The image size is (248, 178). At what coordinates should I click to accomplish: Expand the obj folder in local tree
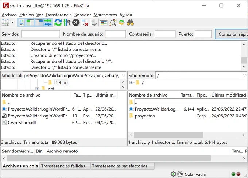point(37,89)
